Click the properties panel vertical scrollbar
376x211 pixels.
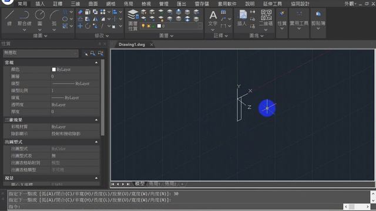[x=103, y=98]
